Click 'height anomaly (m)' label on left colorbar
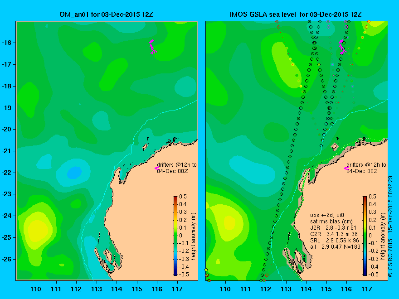 tap(194, 236)
